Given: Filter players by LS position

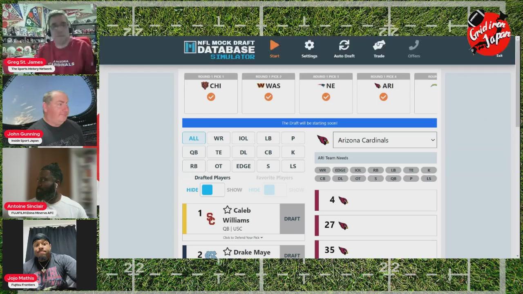Looking at the screenshot, I should pyautogui.click(x=293, y=166).
